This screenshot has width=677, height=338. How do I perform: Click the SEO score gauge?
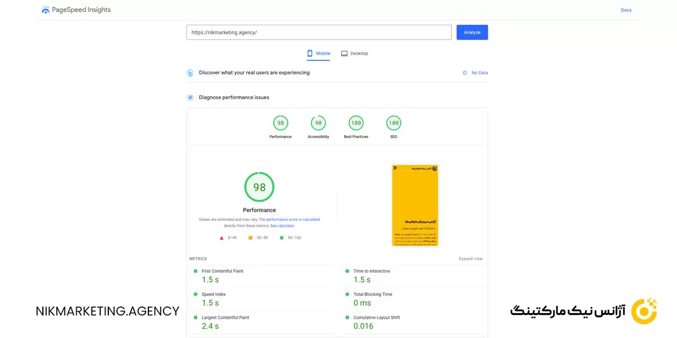coord(394,123)
